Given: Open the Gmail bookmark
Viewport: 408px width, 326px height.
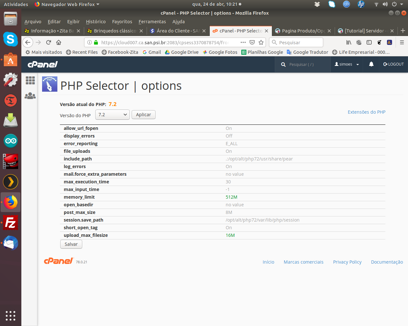Looking at the screenshot, I should point(151,52).
